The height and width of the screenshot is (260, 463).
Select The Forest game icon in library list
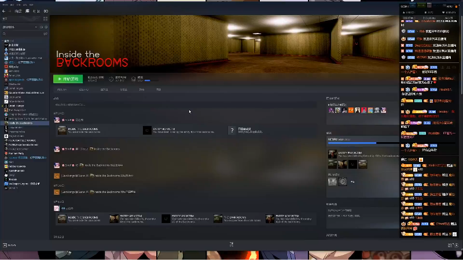(6, 110)
